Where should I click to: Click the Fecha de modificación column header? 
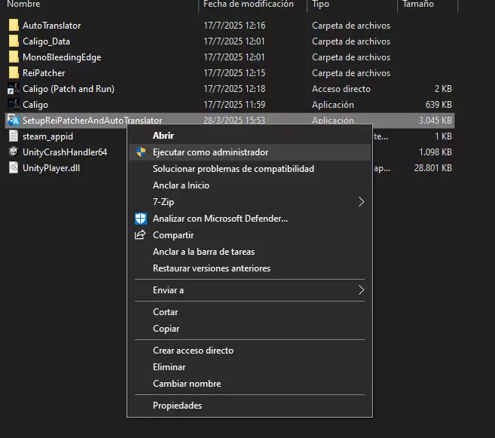(x=249, y=5)
